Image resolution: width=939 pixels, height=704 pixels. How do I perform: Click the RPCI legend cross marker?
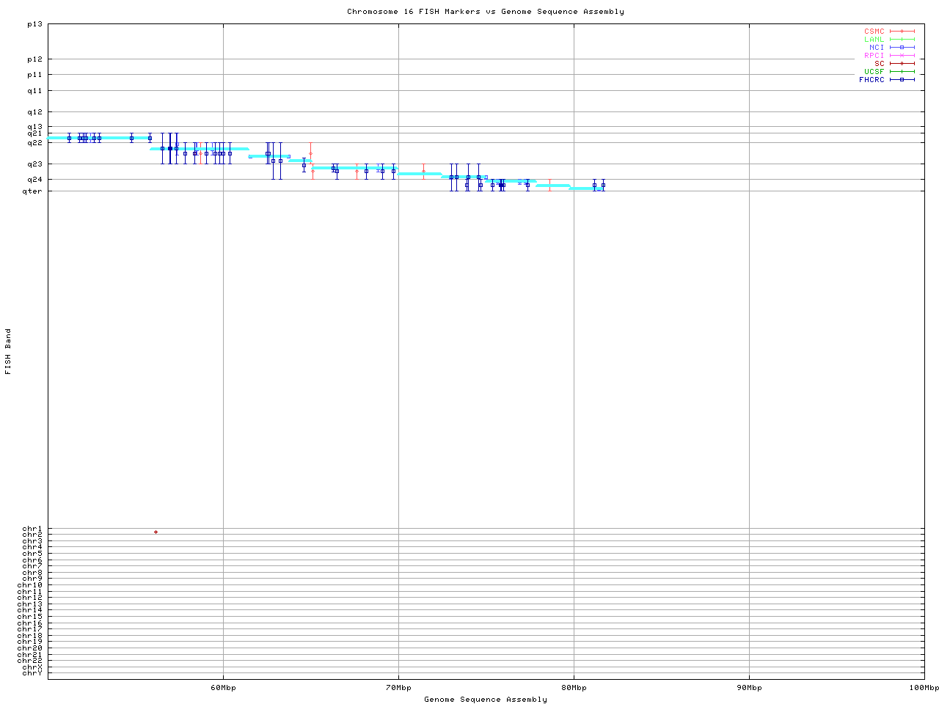click(x=902, y=56)
